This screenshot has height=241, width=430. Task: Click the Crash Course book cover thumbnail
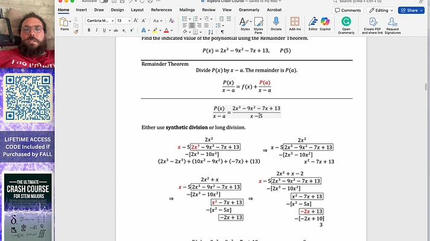click(x=27, y=207)
